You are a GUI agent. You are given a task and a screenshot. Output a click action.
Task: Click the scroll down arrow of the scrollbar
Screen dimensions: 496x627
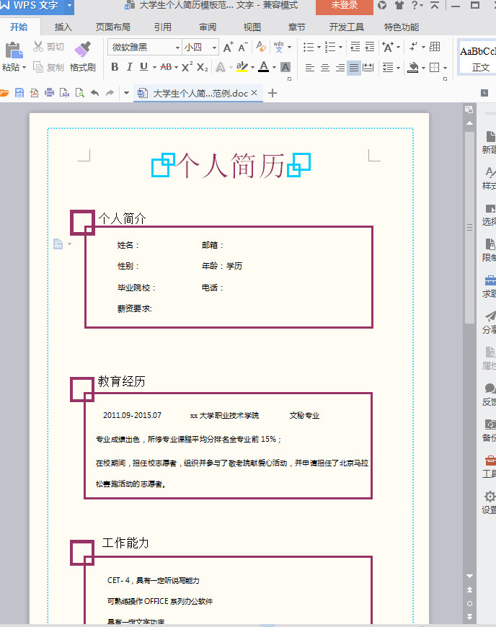469,577
